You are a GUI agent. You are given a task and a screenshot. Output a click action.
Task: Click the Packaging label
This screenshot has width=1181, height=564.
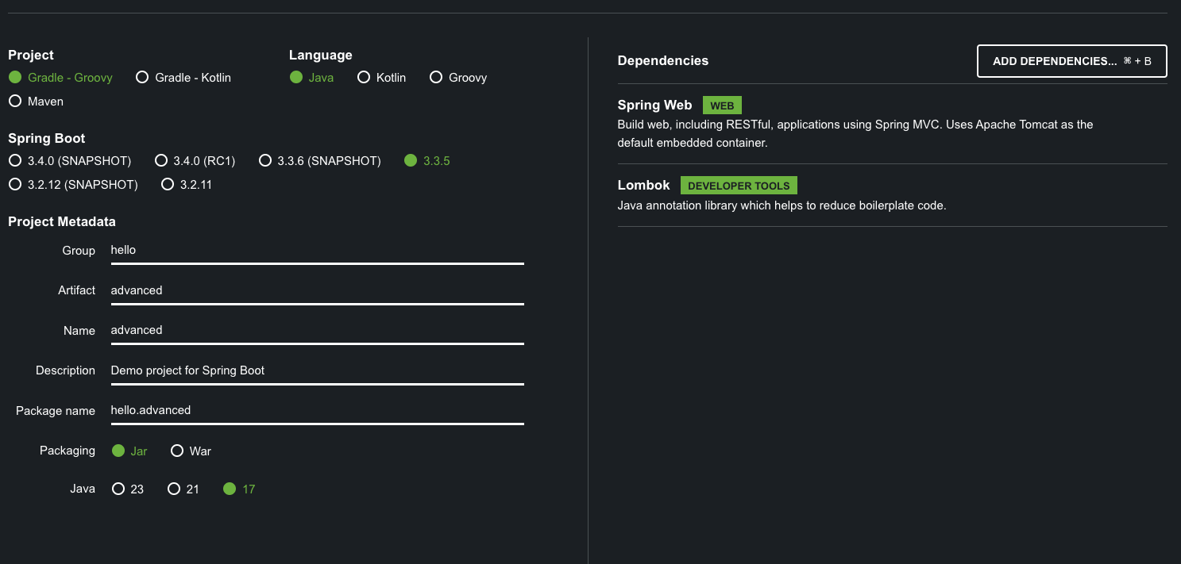point(68,451)
